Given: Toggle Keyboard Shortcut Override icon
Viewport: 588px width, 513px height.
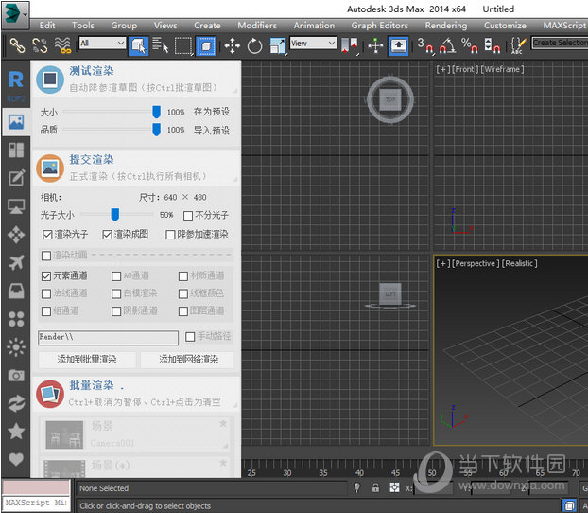Looking at the screenshot, I should (x=398, y=45).
